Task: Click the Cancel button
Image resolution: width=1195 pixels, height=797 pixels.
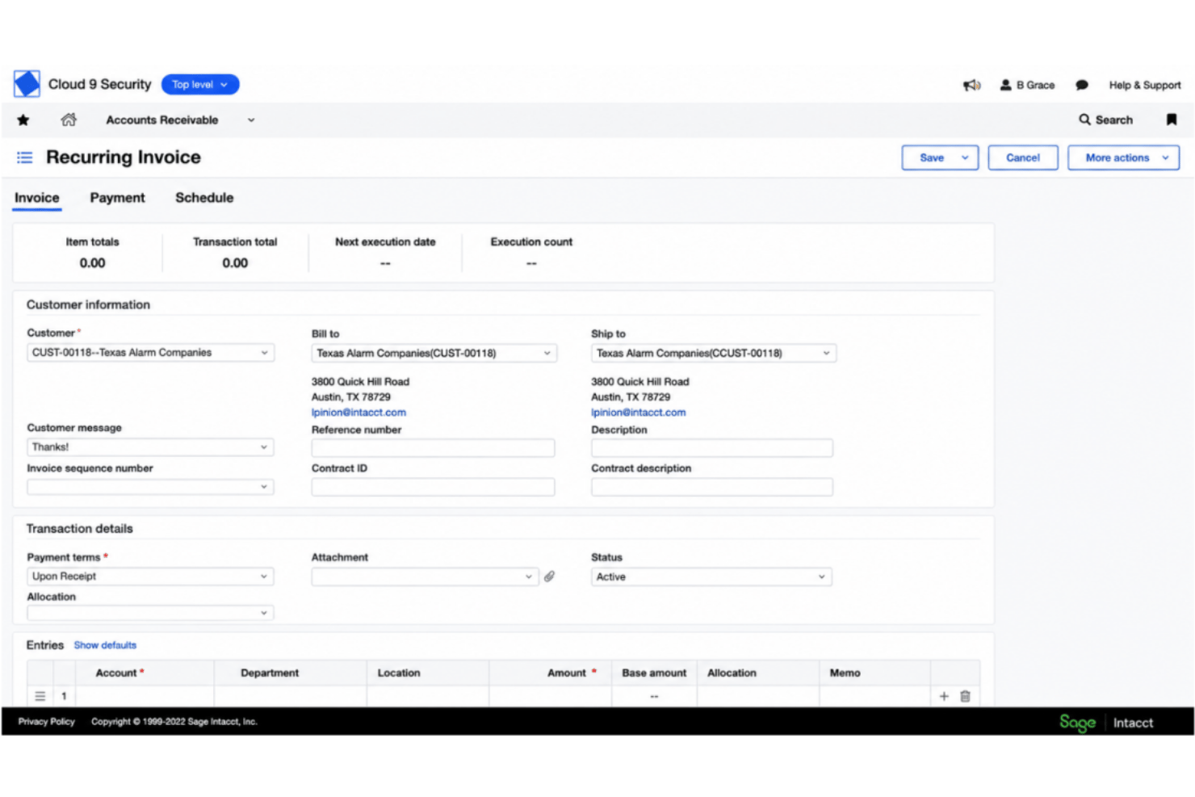Action: (1023, 157)
